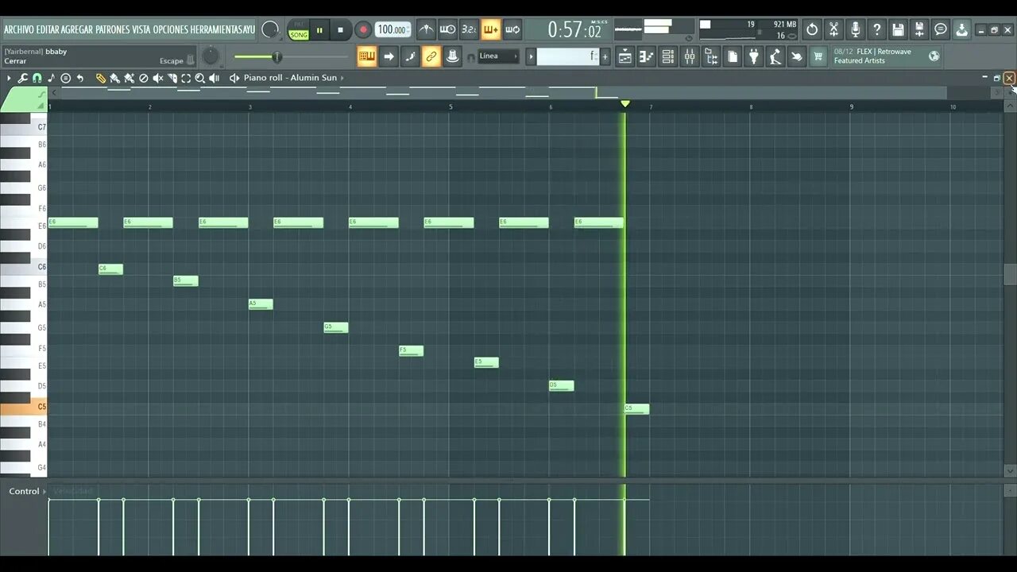The height and width of the screenshot is (572, 1017).
Task: Open the OPCIONES menu
Action: (x=170, y=29)
